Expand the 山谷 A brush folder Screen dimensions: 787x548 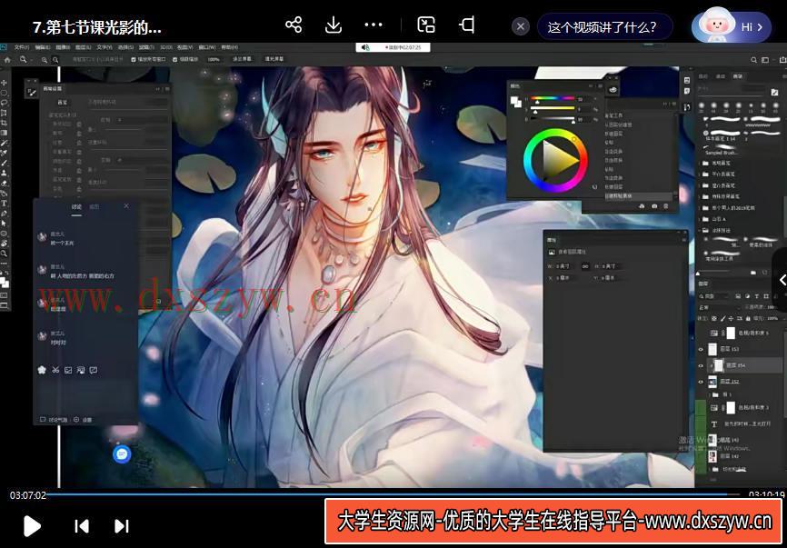(713, 219)
